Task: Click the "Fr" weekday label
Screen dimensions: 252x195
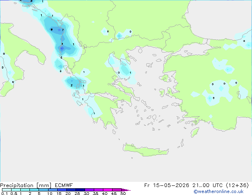Action: point(147,185)
